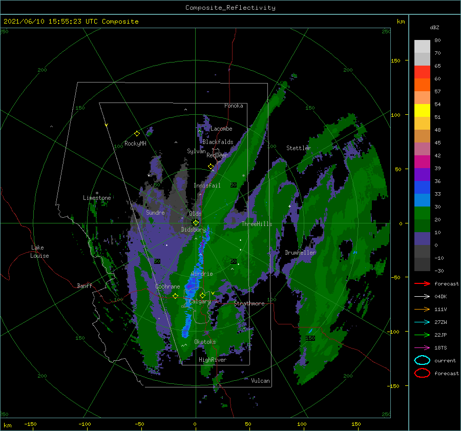This screenshot has height=431, width=461.
Task: Click the white 04DK arrow in the legend
Action: click(x=422, y=296)
